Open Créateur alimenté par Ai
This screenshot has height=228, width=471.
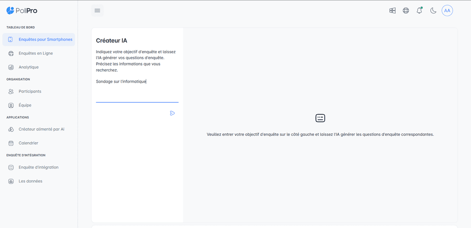[x=41, y=129]
